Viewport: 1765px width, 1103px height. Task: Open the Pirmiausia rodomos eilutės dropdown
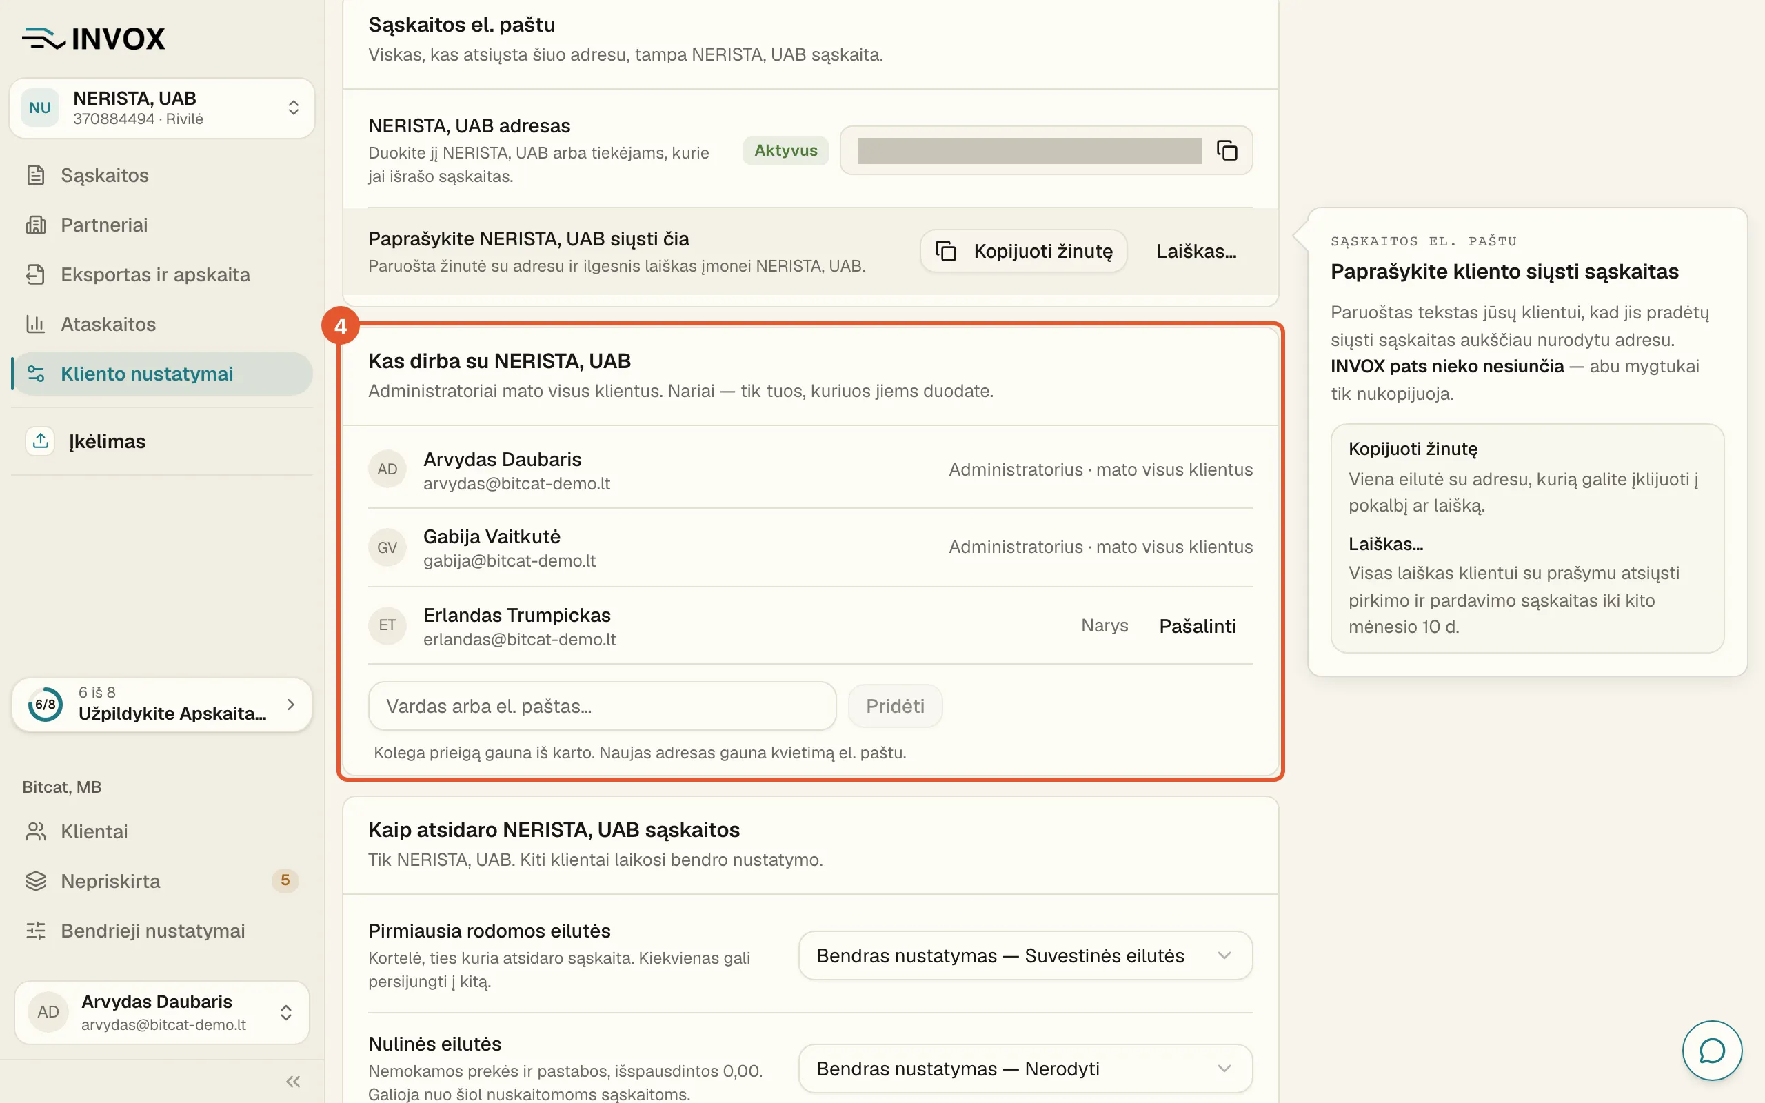[1025, 955]
